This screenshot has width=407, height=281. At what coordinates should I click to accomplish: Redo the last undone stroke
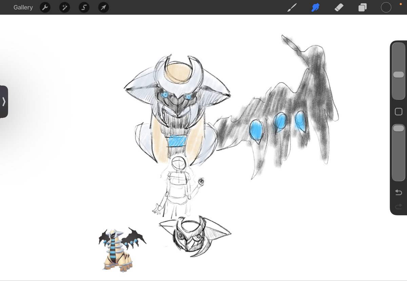(399, 206)
